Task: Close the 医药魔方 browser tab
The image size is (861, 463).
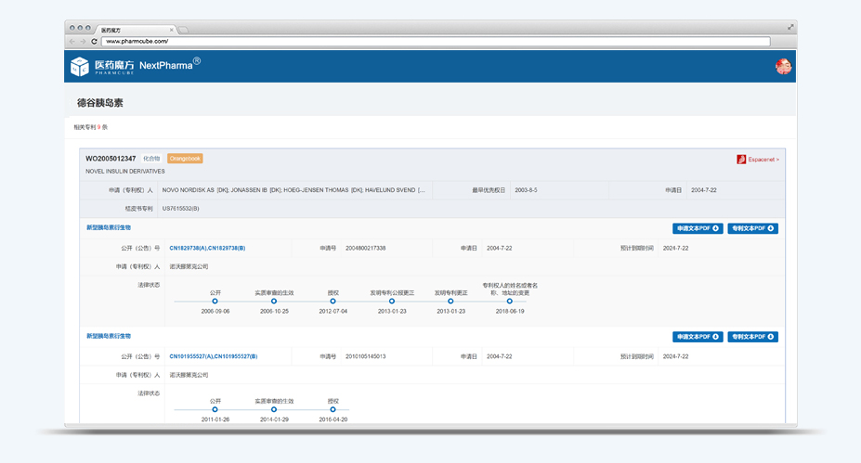Action: [x=171, y=31]
